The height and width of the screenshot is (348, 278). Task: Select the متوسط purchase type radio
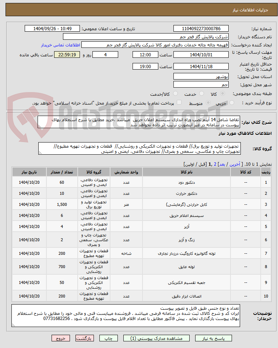point(208,103)
